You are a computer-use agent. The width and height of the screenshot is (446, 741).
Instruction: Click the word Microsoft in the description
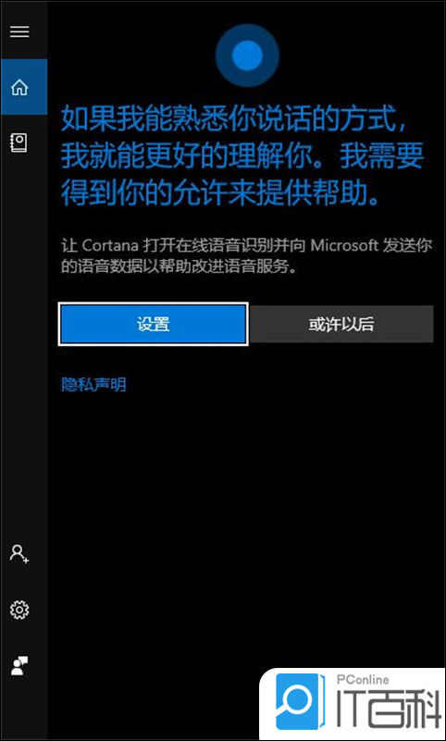(x=344, y=246)
